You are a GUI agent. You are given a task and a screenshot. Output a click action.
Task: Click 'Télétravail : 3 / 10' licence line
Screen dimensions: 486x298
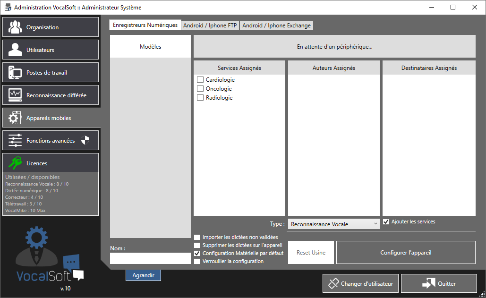pyautogui.click(x=23, y=204)
